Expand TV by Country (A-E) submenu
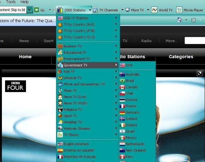Image resolution: width=205 pixels, height=162 pixels. (116, 24)
